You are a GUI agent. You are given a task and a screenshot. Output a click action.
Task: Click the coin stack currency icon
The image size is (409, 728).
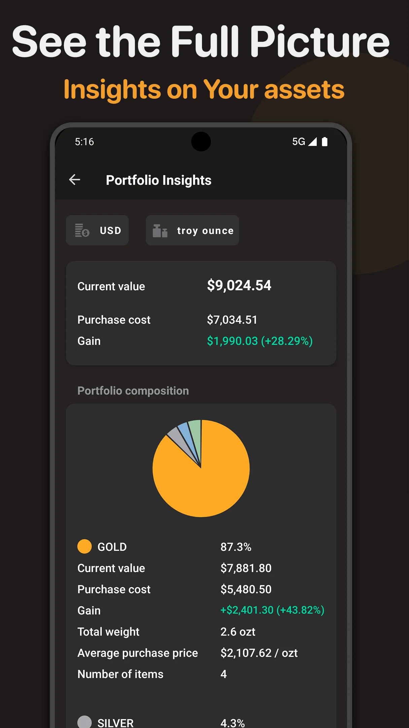click(82, 231)
